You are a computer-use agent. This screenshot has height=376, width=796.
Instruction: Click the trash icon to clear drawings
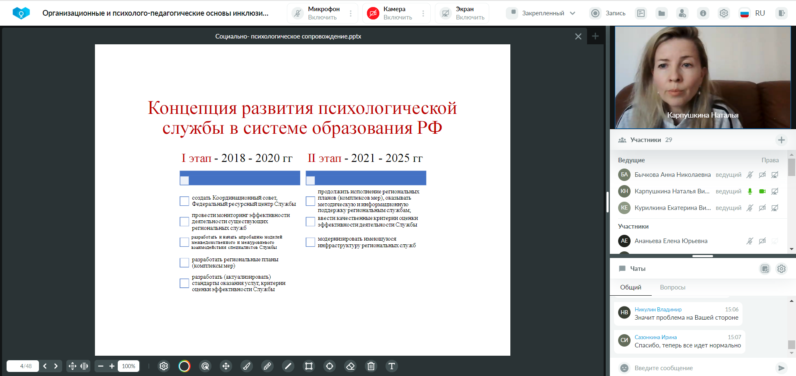point(371,366)
